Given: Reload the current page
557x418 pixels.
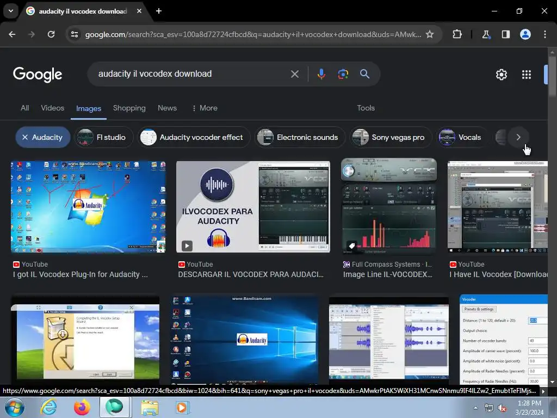Looking at the screenshot, I should tap(51, 34).
